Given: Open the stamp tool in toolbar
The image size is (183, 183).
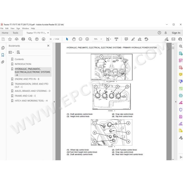Looking at the screenshot, I should (146, 39).
